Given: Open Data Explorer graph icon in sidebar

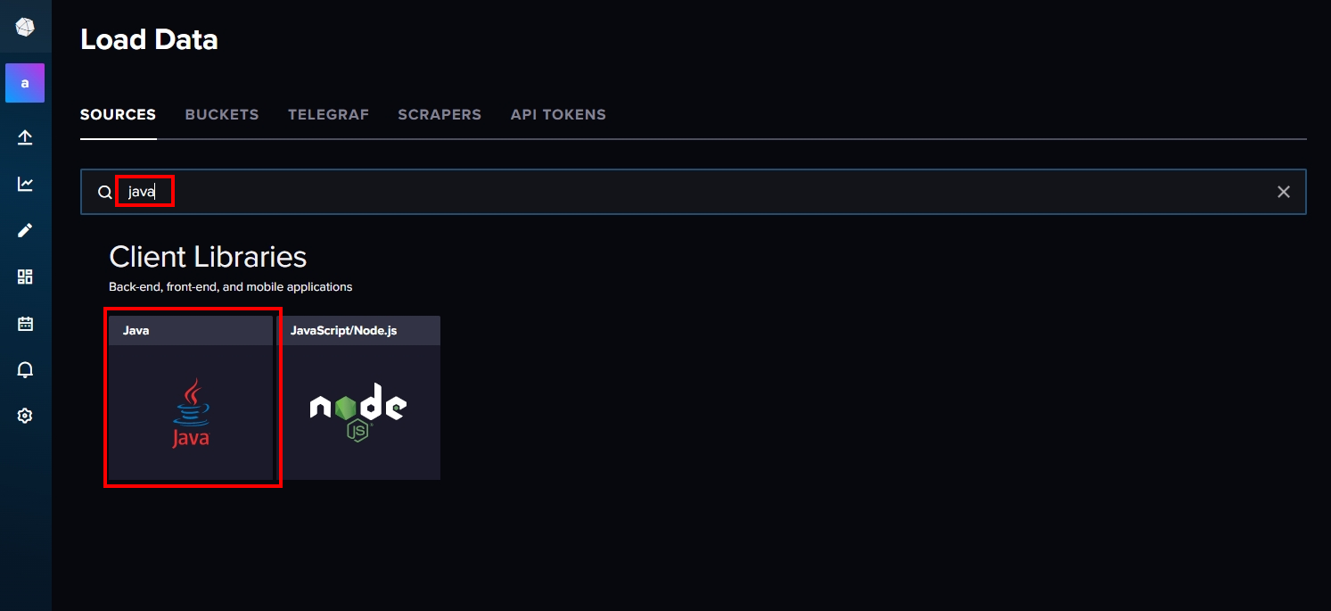Looking at the screenshot, I should (25, 184).
